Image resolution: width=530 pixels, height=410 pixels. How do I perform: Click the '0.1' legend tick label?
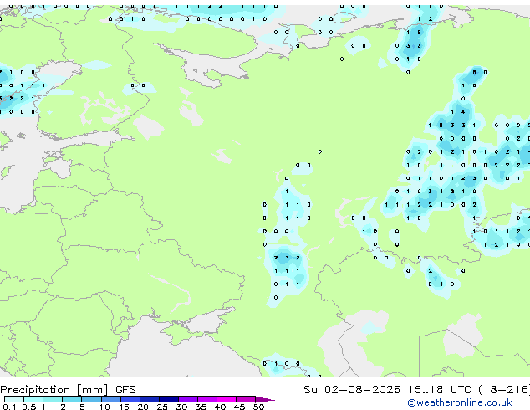(9, 407)
